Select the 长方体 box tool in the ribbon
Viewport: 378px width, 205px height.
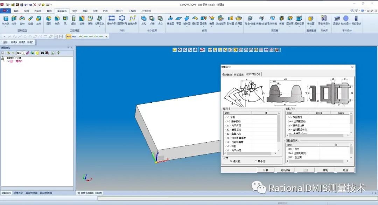pyautogui.click(x=6, y=20)
